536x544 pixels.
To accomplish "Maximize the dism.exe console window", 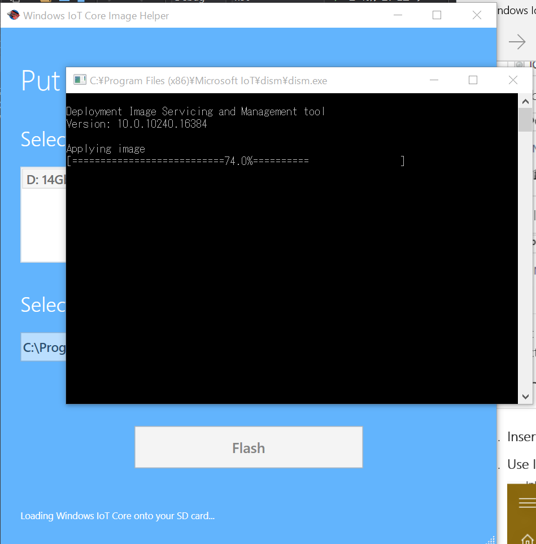I will pyautogui.click(x=473, y=80).
